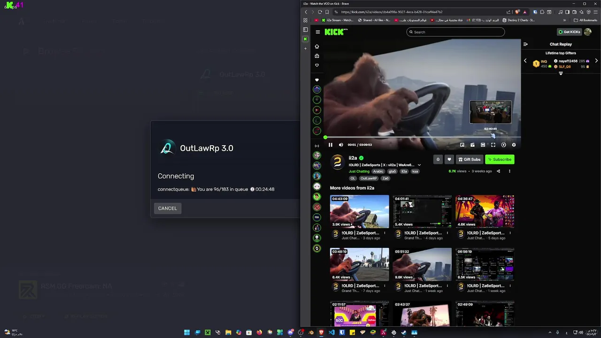Go to the Kick logo homepage
This screenshot has width=601, height=338.
click(336, 32)
